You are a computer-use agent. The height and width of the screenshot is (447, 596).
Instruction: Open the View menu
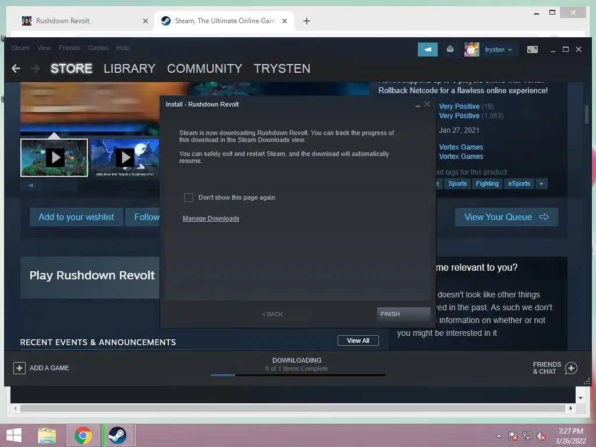coord(44,48)
